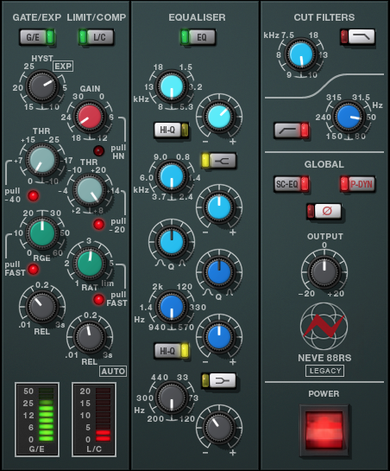Viewport: 390px width, 471px height.
Task: Toggle the L/C limiter/compressor switch
Action: 96,37
